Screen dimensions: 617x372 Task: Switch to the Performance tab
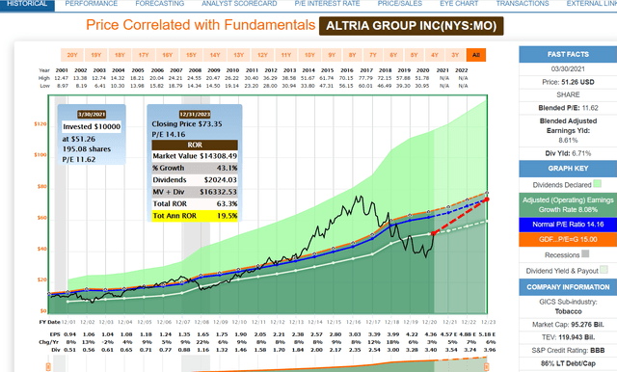[x=92, y=4]
